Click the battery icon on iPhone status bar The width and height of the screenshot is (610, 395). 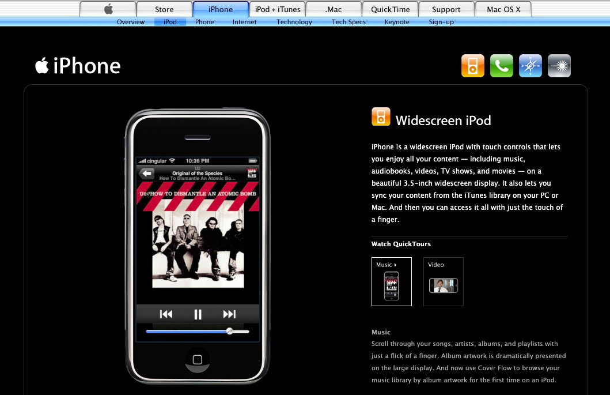coord(253,160)
